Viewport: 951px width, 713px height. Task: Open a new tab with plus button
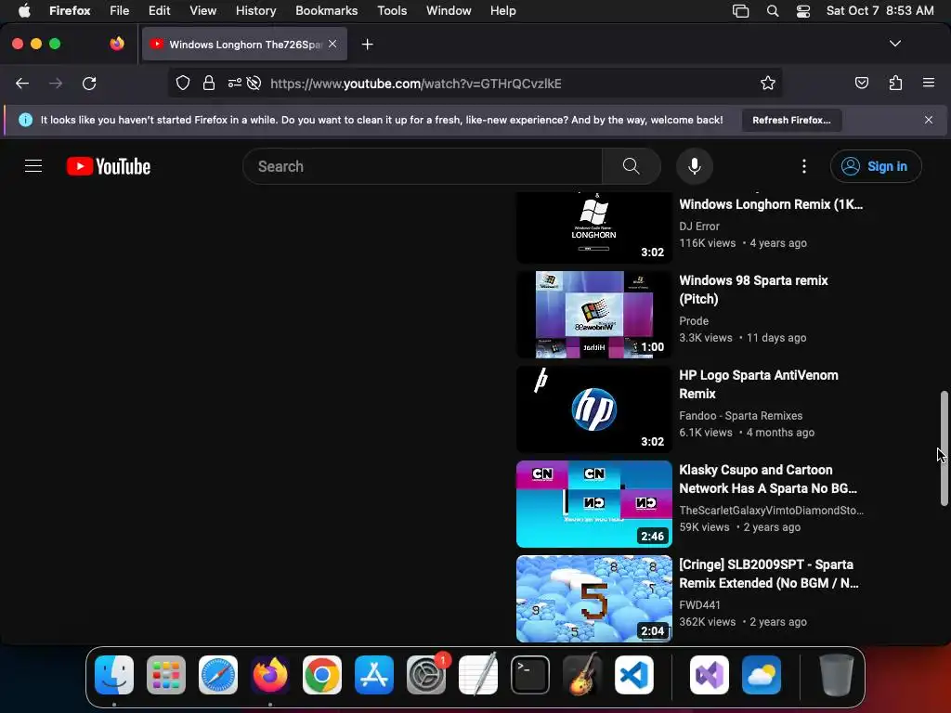(367, 45)
